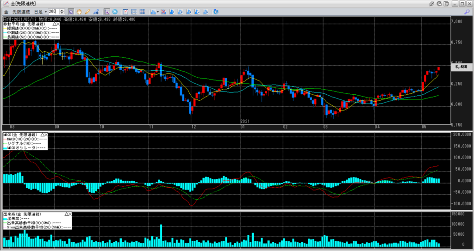The width and height of the screenshot is (474, 251).
Task: Activate the hand pan tool
Action: pos(79,11)
